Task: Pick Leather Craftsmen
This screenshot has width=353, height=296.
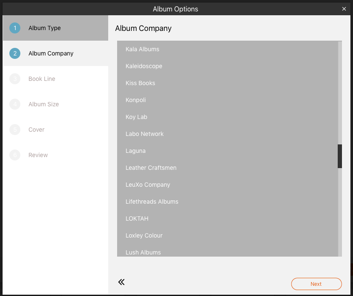Action: (227, 168)
